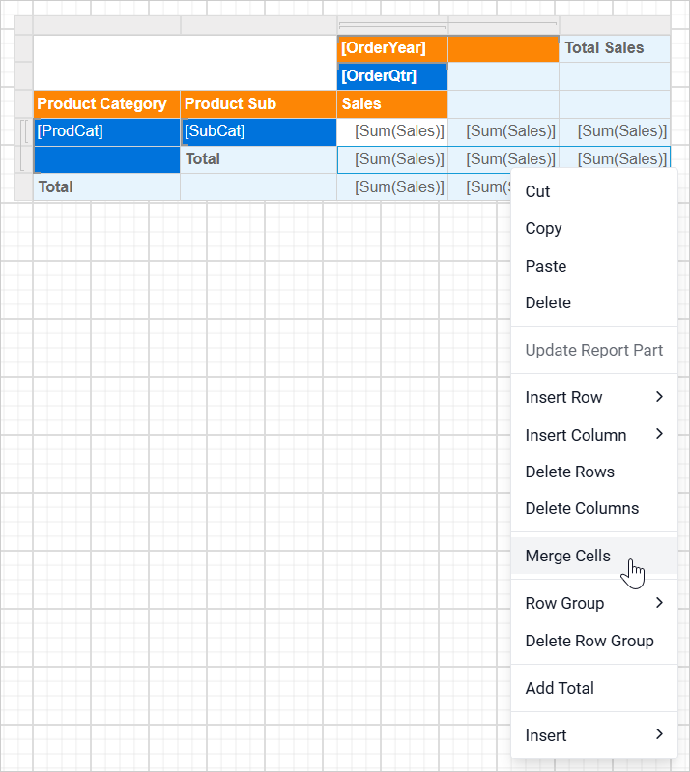Expand the bottom Insert chevron arrow

point(659,734)
